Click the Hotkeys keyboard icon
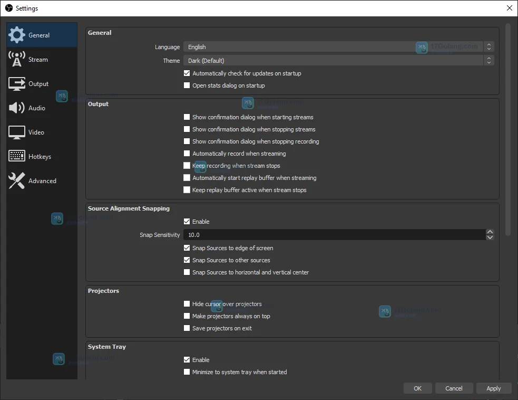 16,156
